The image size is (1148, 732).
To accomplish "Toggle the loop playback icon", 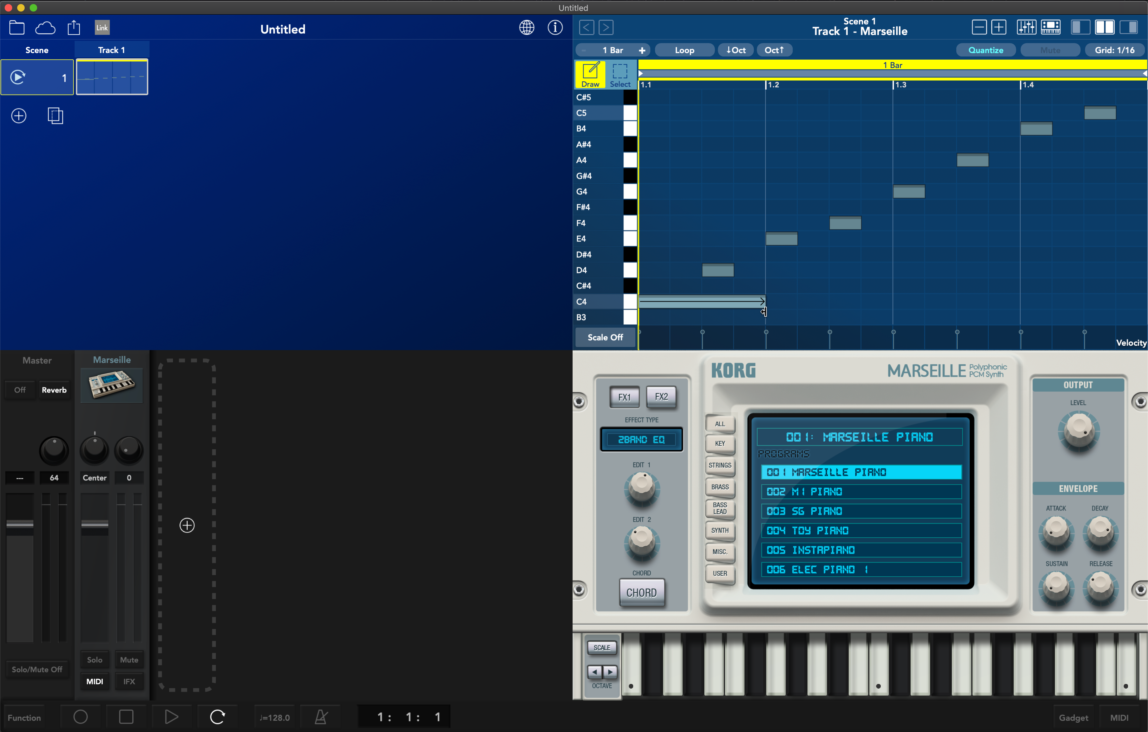I will point(217,716).
